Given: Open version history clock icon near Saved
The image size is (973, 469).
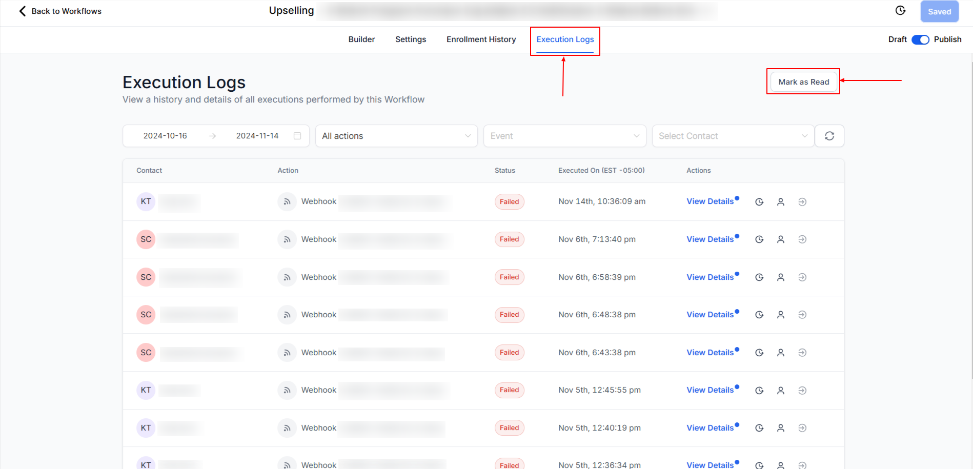Looking at the screenshot, I should [900, 11].
